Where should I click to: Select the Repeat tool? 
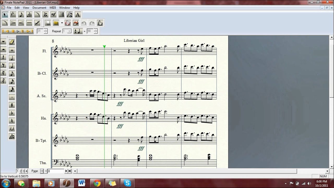click(x=62, y=14)
